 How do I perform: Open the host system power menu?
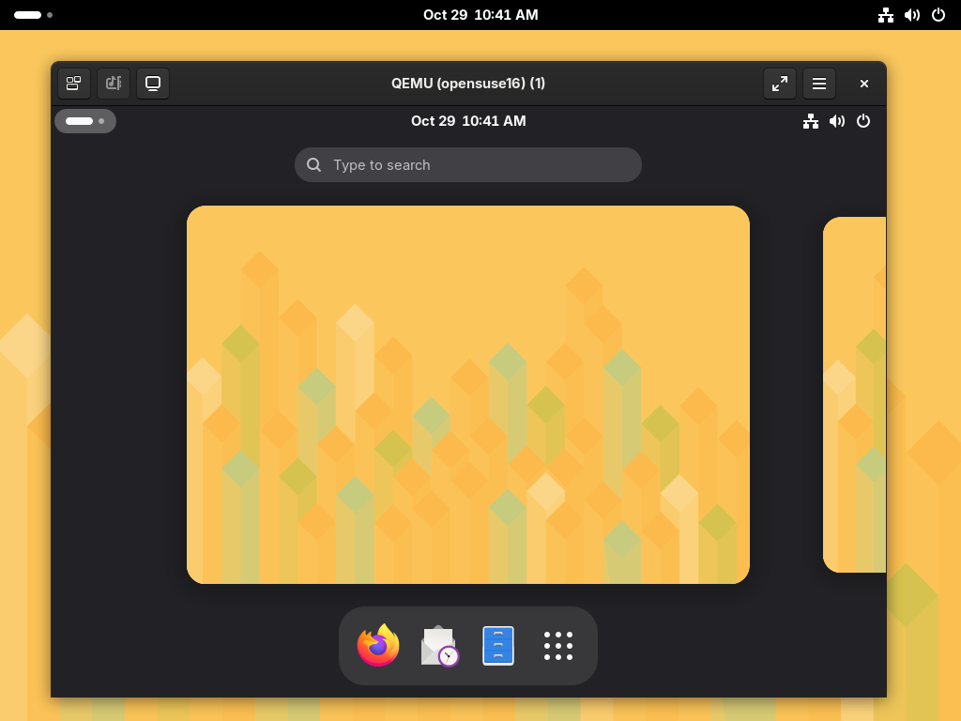pyautogui.click(x=938, y=15)
